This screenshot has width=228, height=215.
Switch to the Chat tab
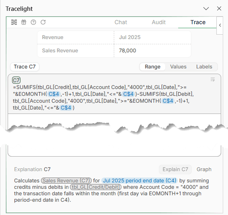click(x=121, y=22)
